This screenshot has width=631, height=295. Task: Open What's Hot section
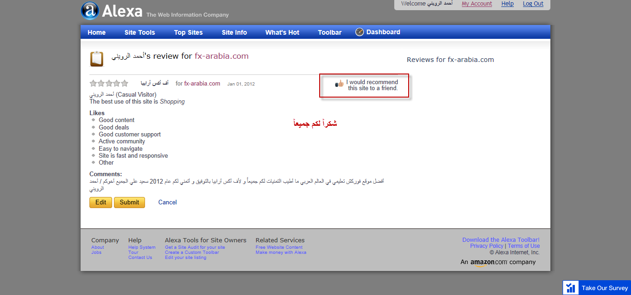pyautogui.click(x=282, y=32)
